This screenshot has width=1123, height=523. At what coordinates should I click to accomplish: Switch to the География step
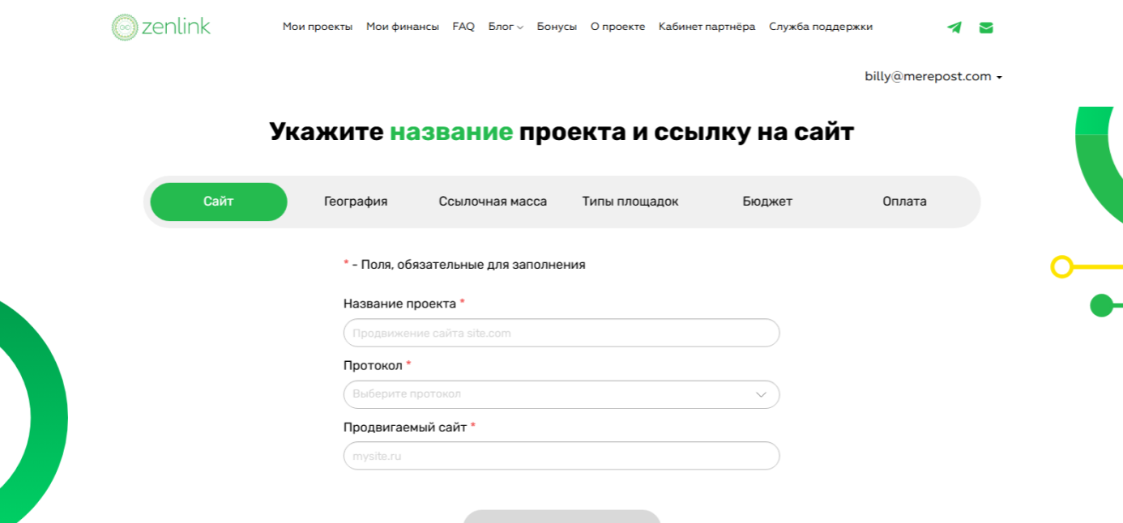[x=356, y=202]
